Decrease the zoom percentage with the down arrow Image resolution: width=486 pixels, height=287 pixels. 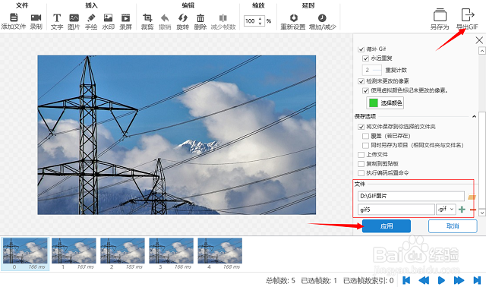click(260, 24)
